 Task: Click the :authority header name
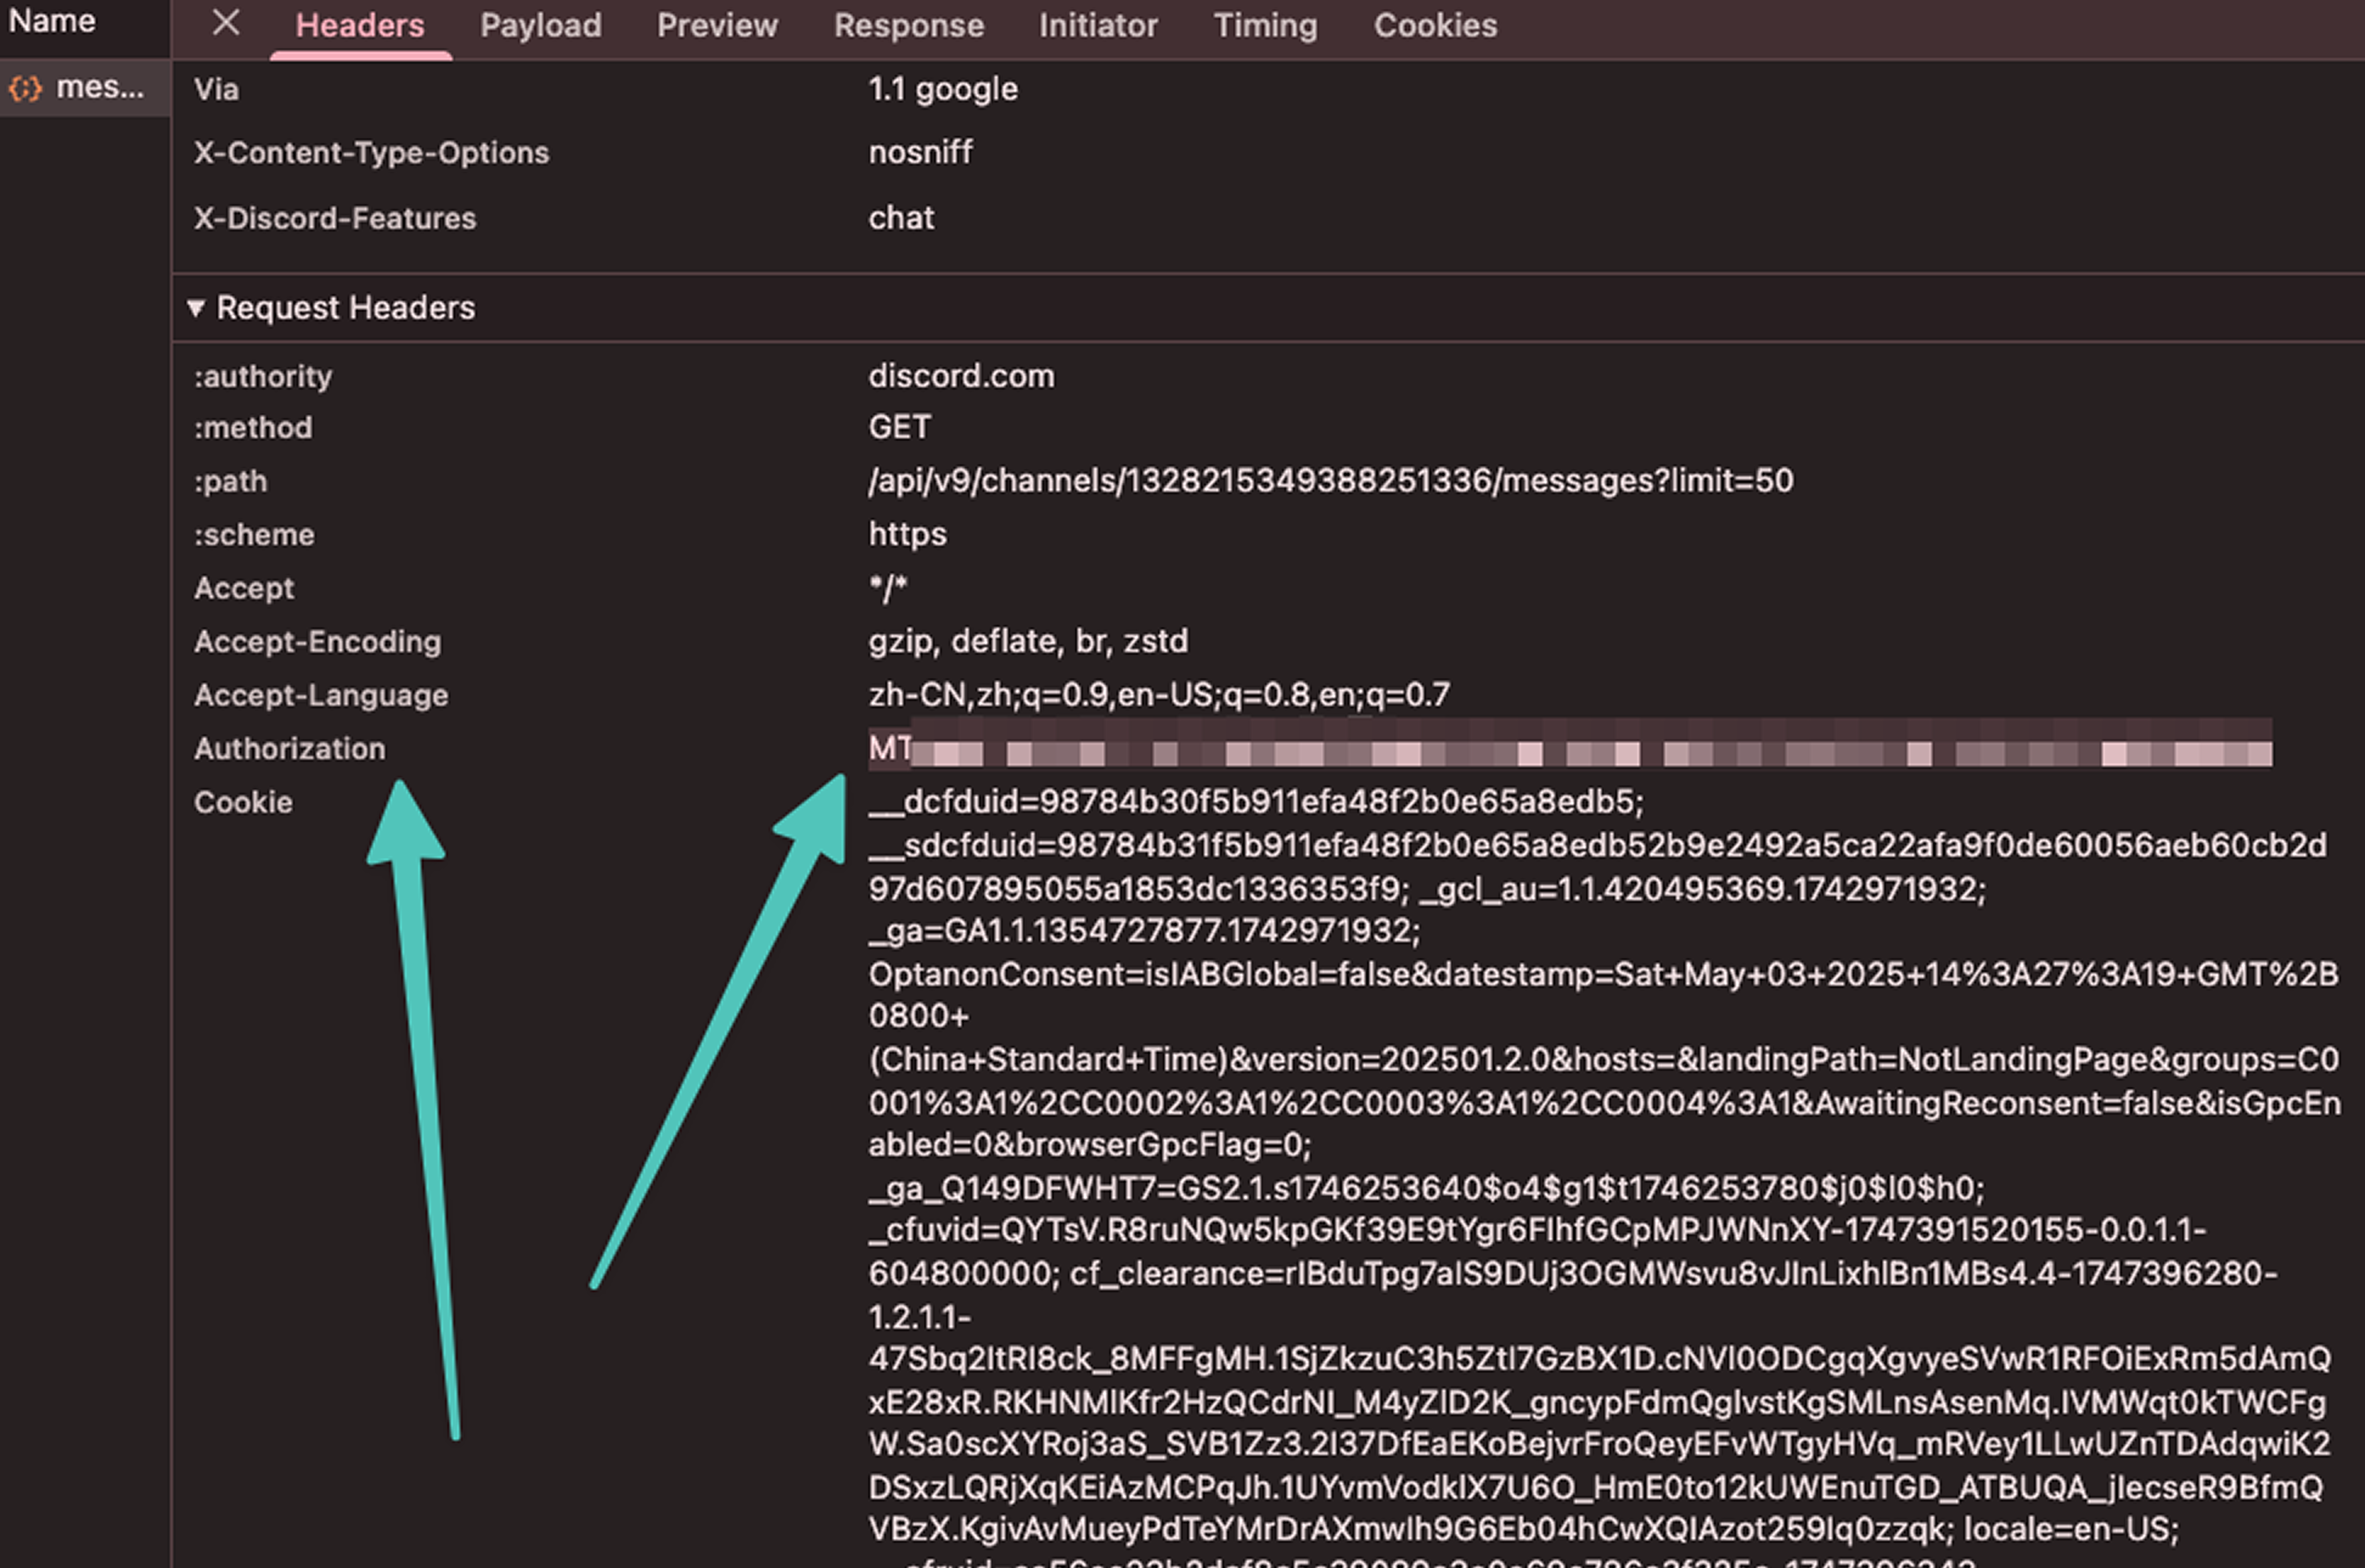coord(263,376)
